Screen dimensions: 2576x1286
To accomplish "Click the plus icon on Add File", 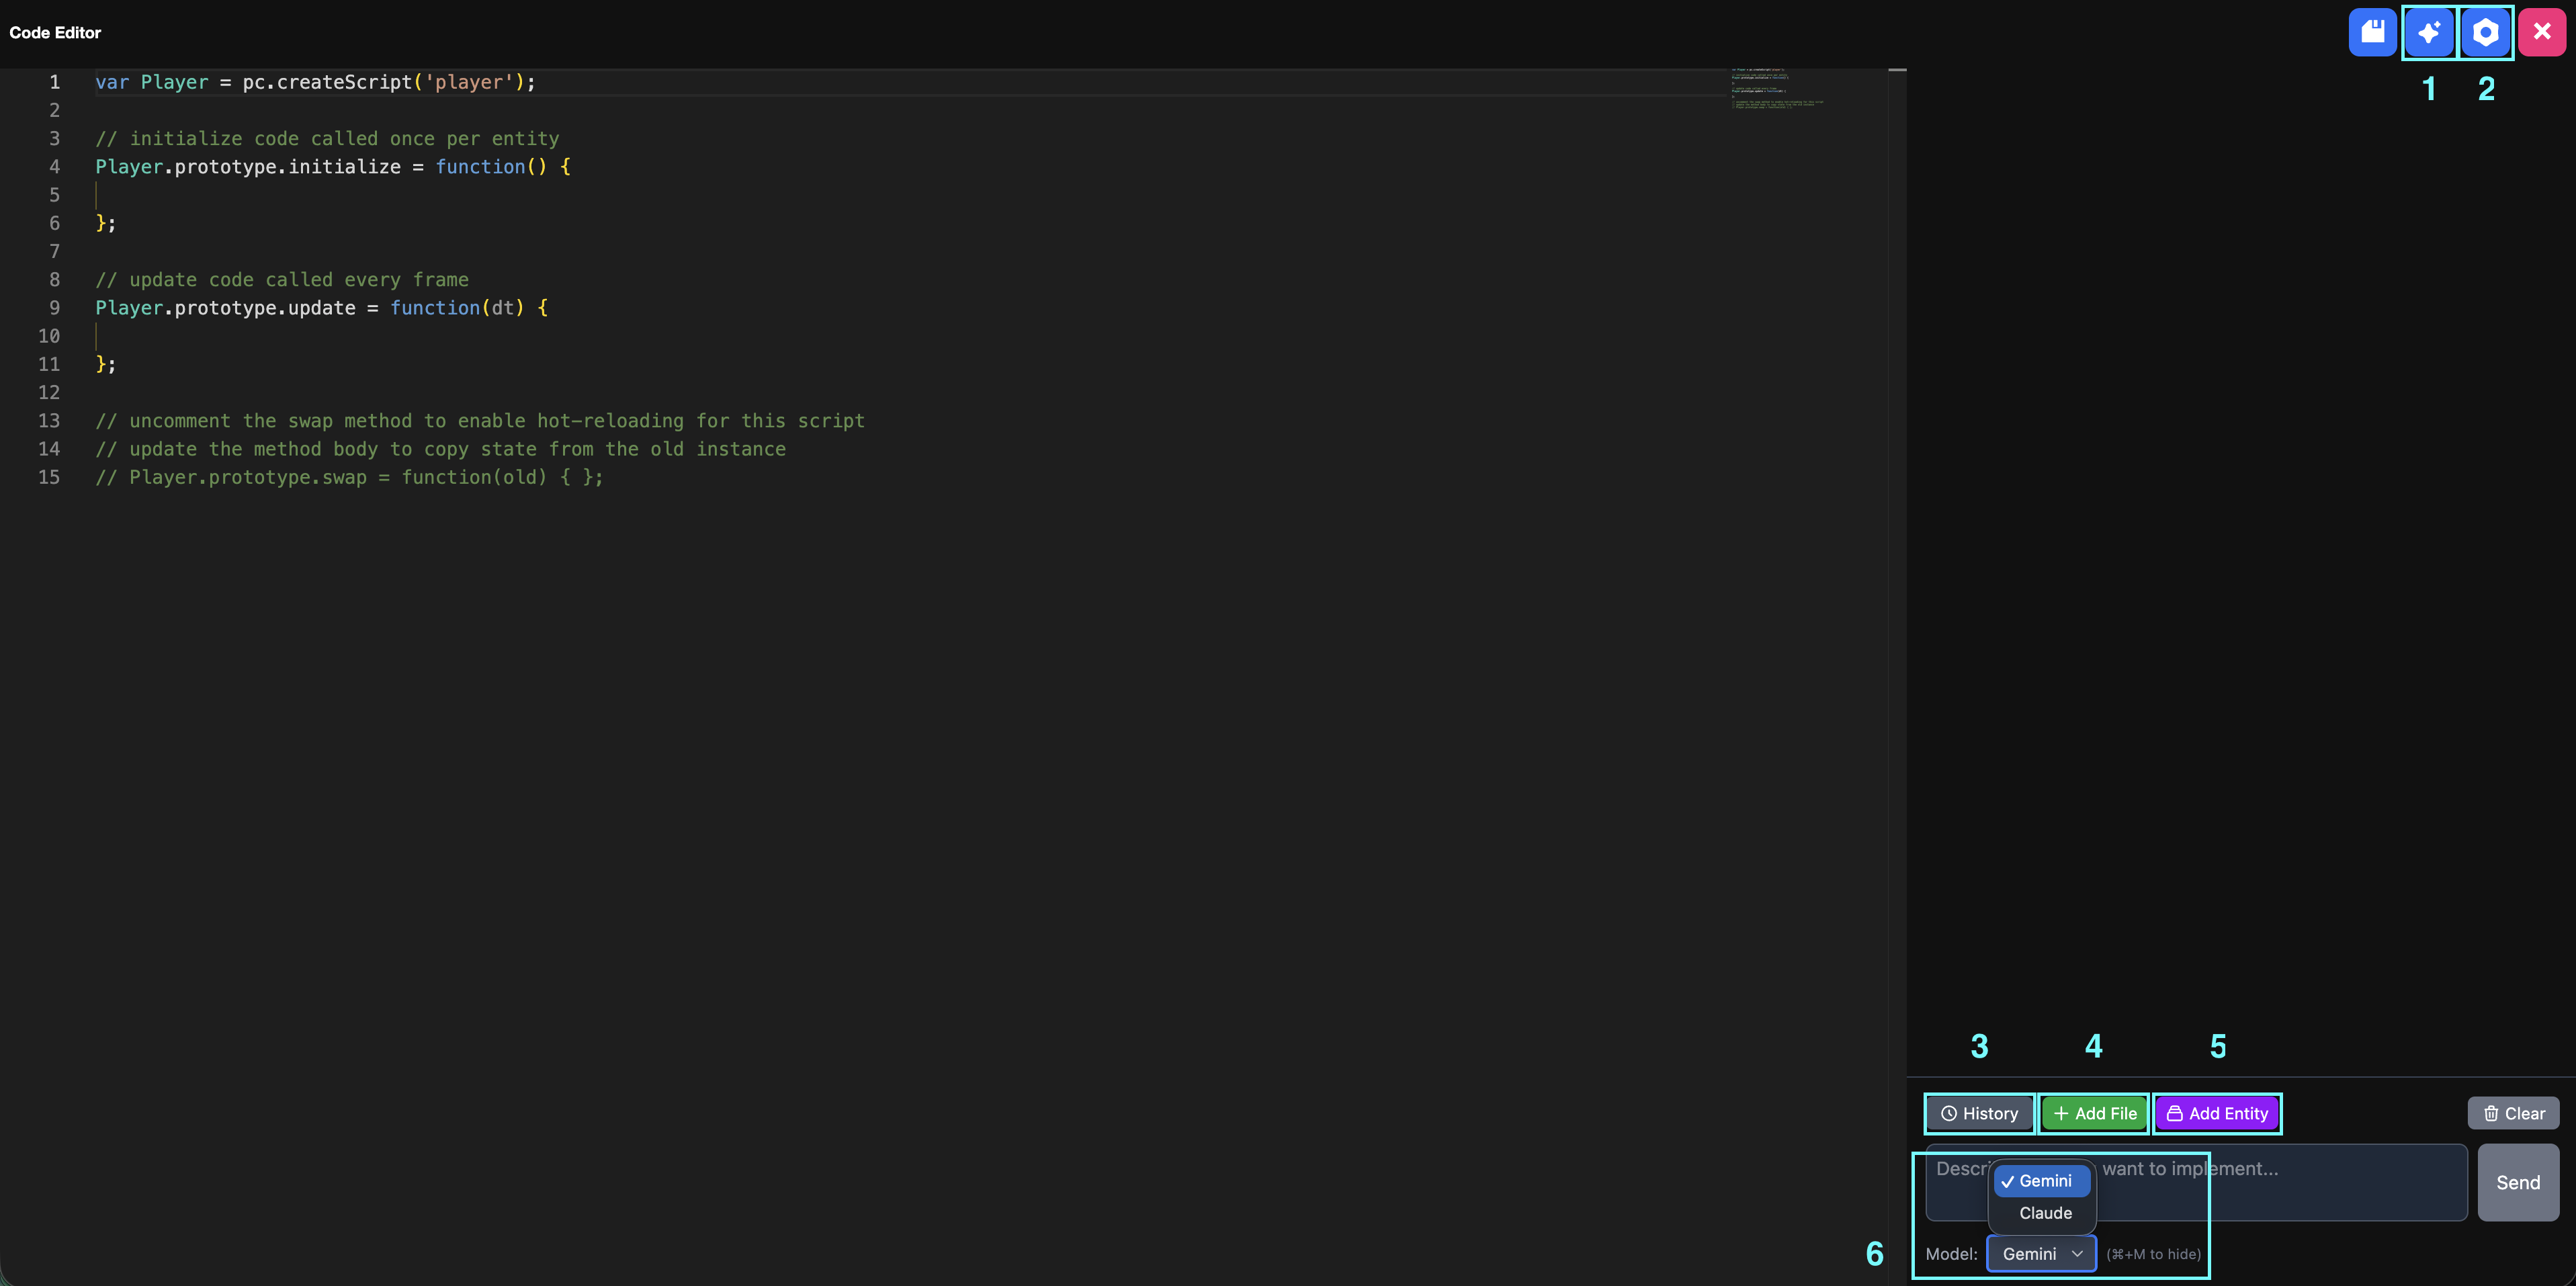I will click(2062, 1113).
